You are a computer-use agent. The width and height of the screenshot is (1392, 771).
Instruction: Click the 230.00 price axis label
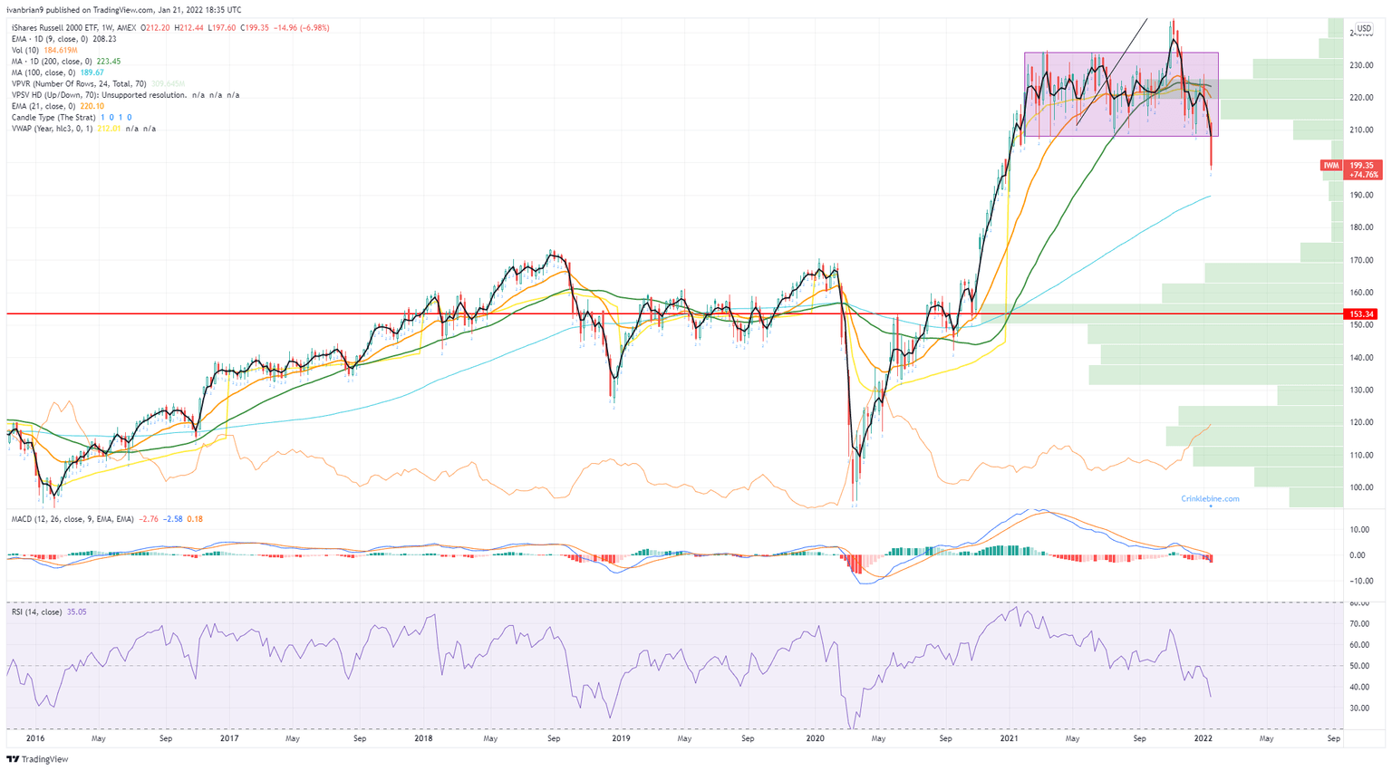click(x=1361, y=65)
